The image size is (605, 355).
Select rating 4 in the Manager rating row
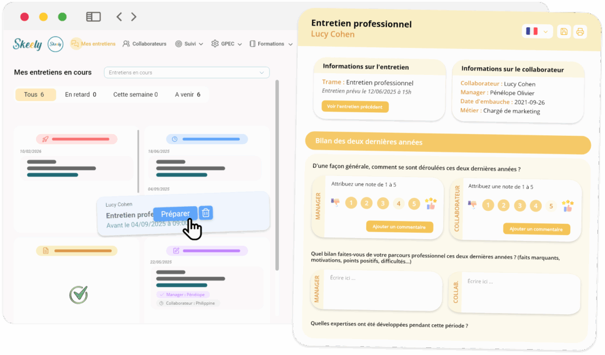pyautogui.click(x=399, y=204)
